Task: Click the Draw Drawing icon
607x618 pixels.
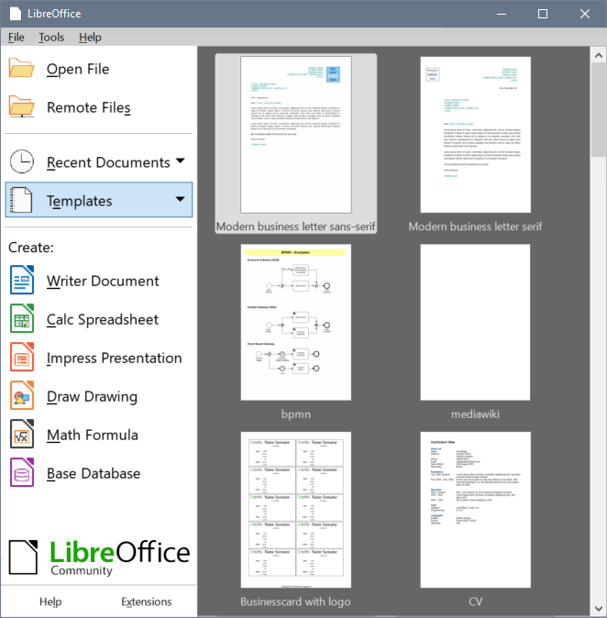Action: pyautogui.click(x=22, y=396)
